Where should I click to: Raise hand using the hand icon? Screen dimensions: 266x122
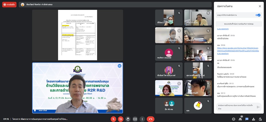(128, 119)
